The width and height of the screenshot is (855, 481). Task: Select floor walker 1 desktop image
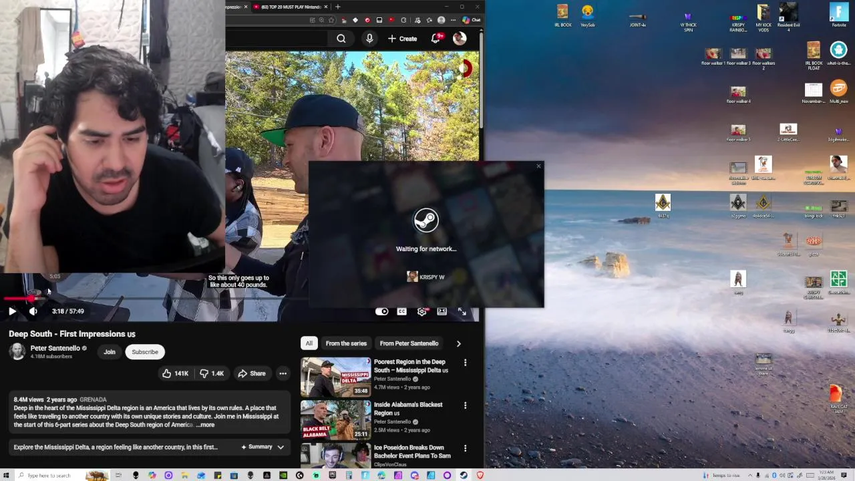click(x=713, y=56)
